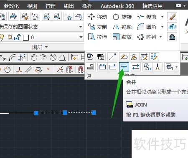Select the Radius dimension icon
Viewport: 188px width, 158px height.
(34, 57)
